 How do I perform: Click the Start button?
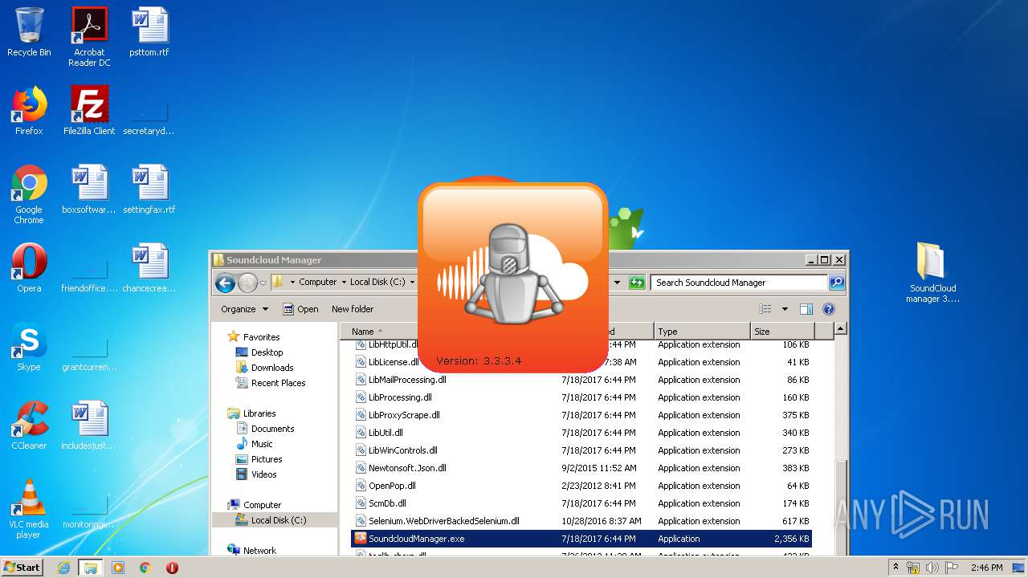[x=22, y=568]
